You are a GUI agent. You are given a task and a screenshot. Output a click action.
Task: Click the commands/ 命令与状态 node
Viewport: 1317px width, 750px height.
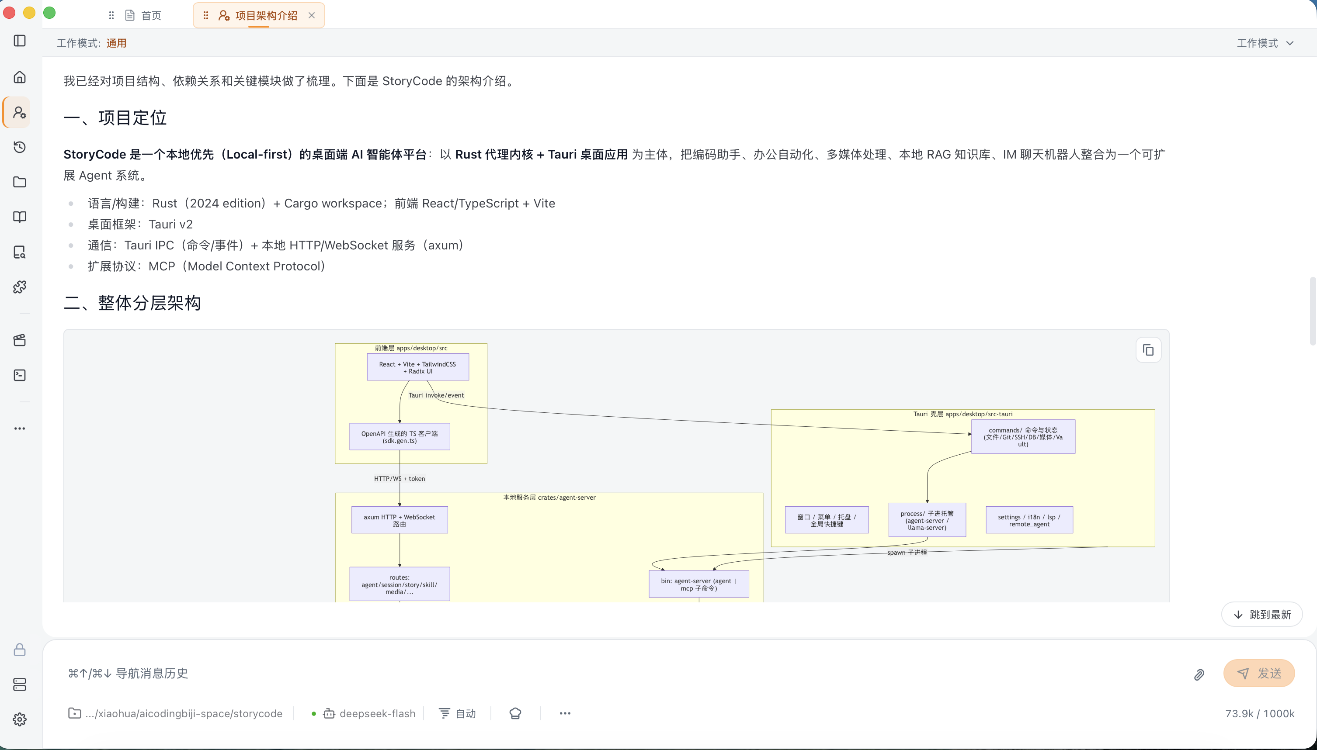click(x=1023, y=437)
